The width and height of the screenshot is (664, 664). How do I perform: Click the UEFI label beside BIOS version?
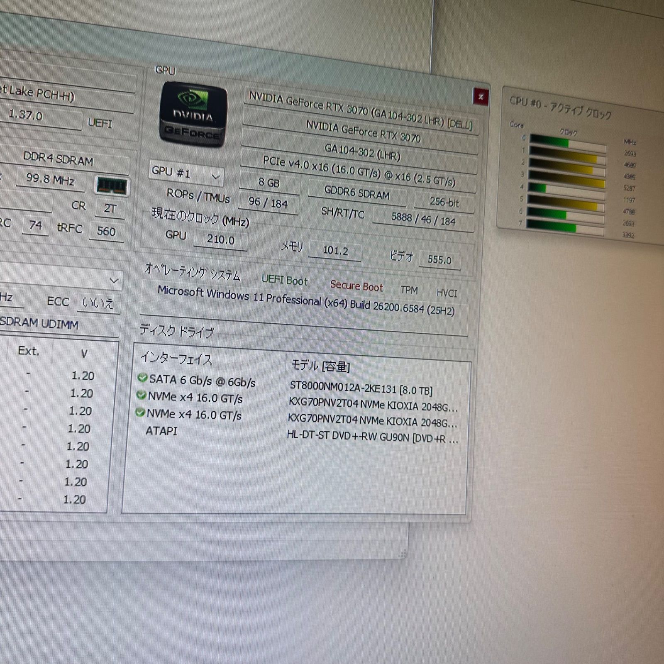tap(100, 123)
